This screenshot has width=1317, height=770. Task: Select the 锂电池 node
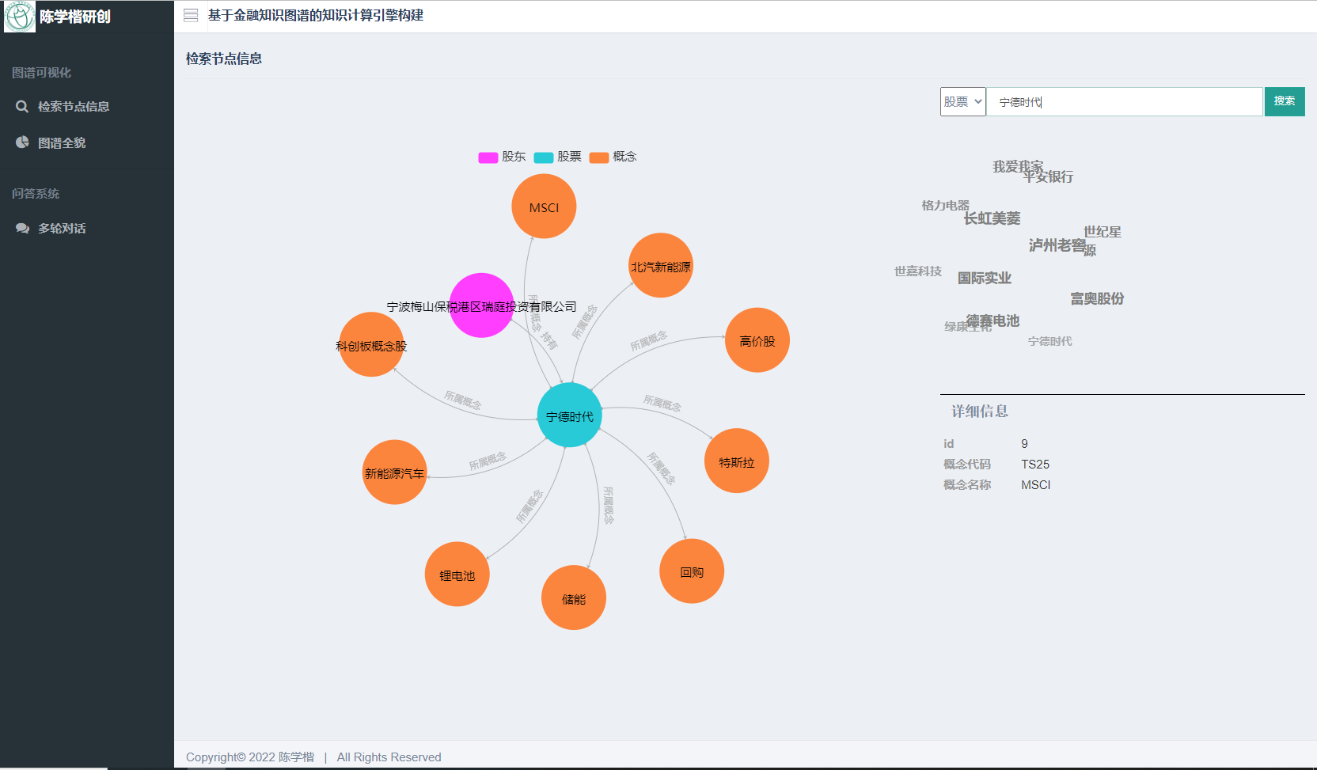coord(457,575)
